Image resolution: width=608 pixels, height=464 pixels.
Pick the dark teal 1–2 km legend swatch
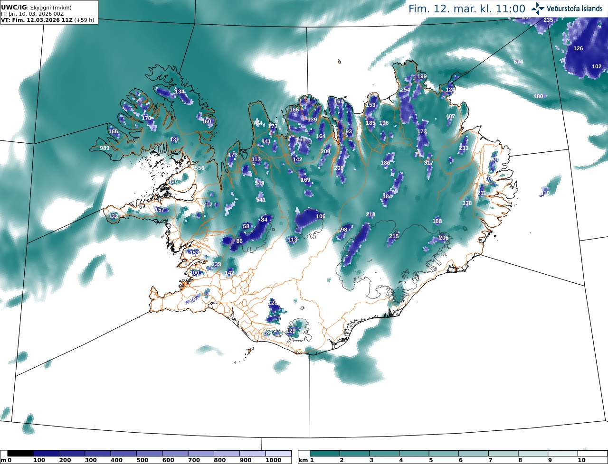tap(325, 454)
